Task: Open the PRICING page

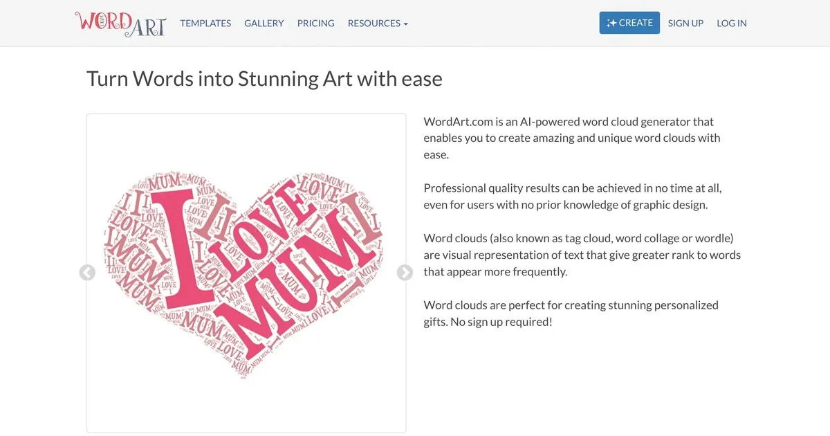Action: (x=315, y=23)
